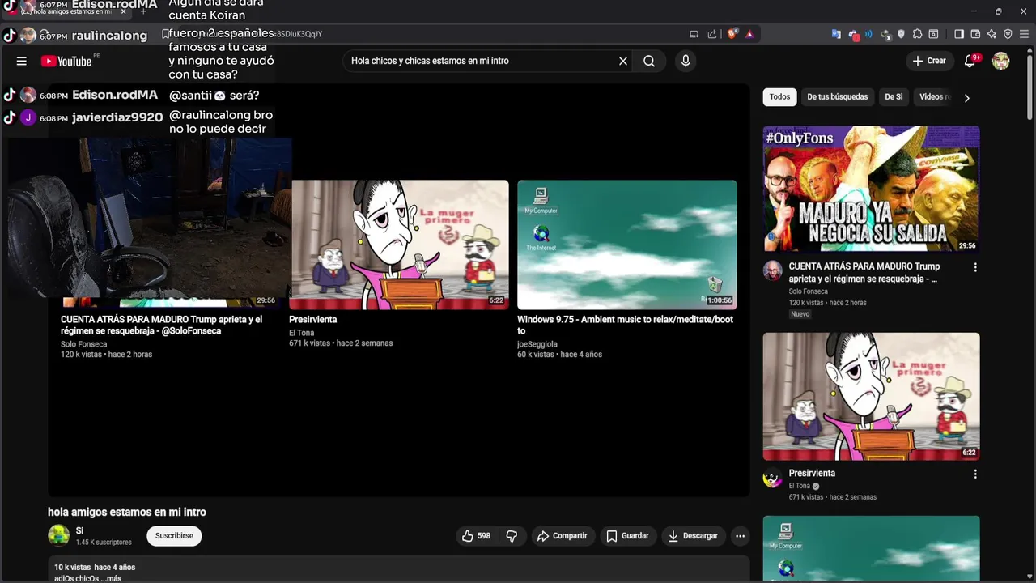Close the hola amigos browser tab
The height and width of the screenshot is (583, 1036).
[124, 11]
